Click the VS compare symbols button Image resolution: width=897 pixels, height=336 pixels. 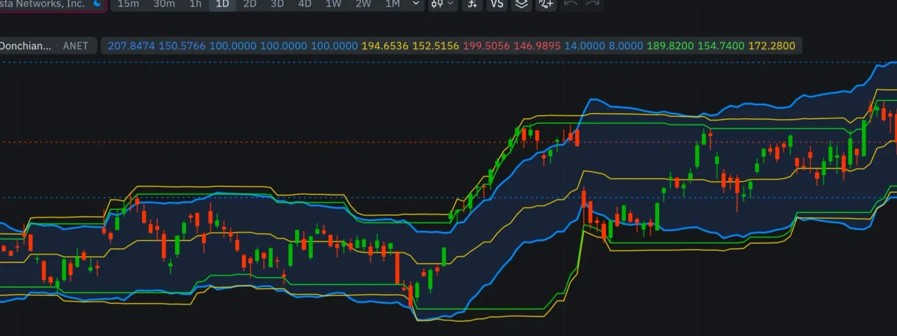click(497, 3)
